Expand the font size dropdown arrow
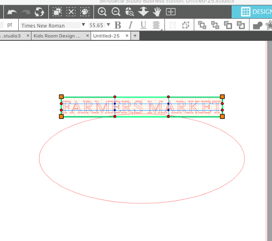 pos(108,25)
